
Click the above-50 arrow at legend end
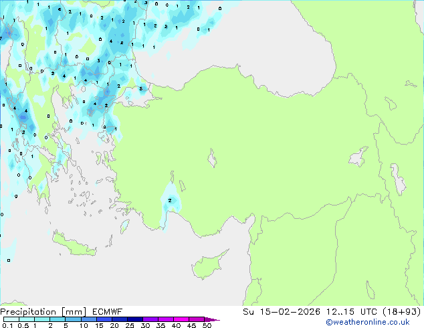coord(212,320)
